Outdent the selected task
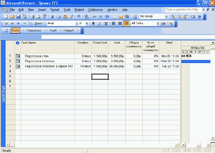215x153 pixels. 6,23
